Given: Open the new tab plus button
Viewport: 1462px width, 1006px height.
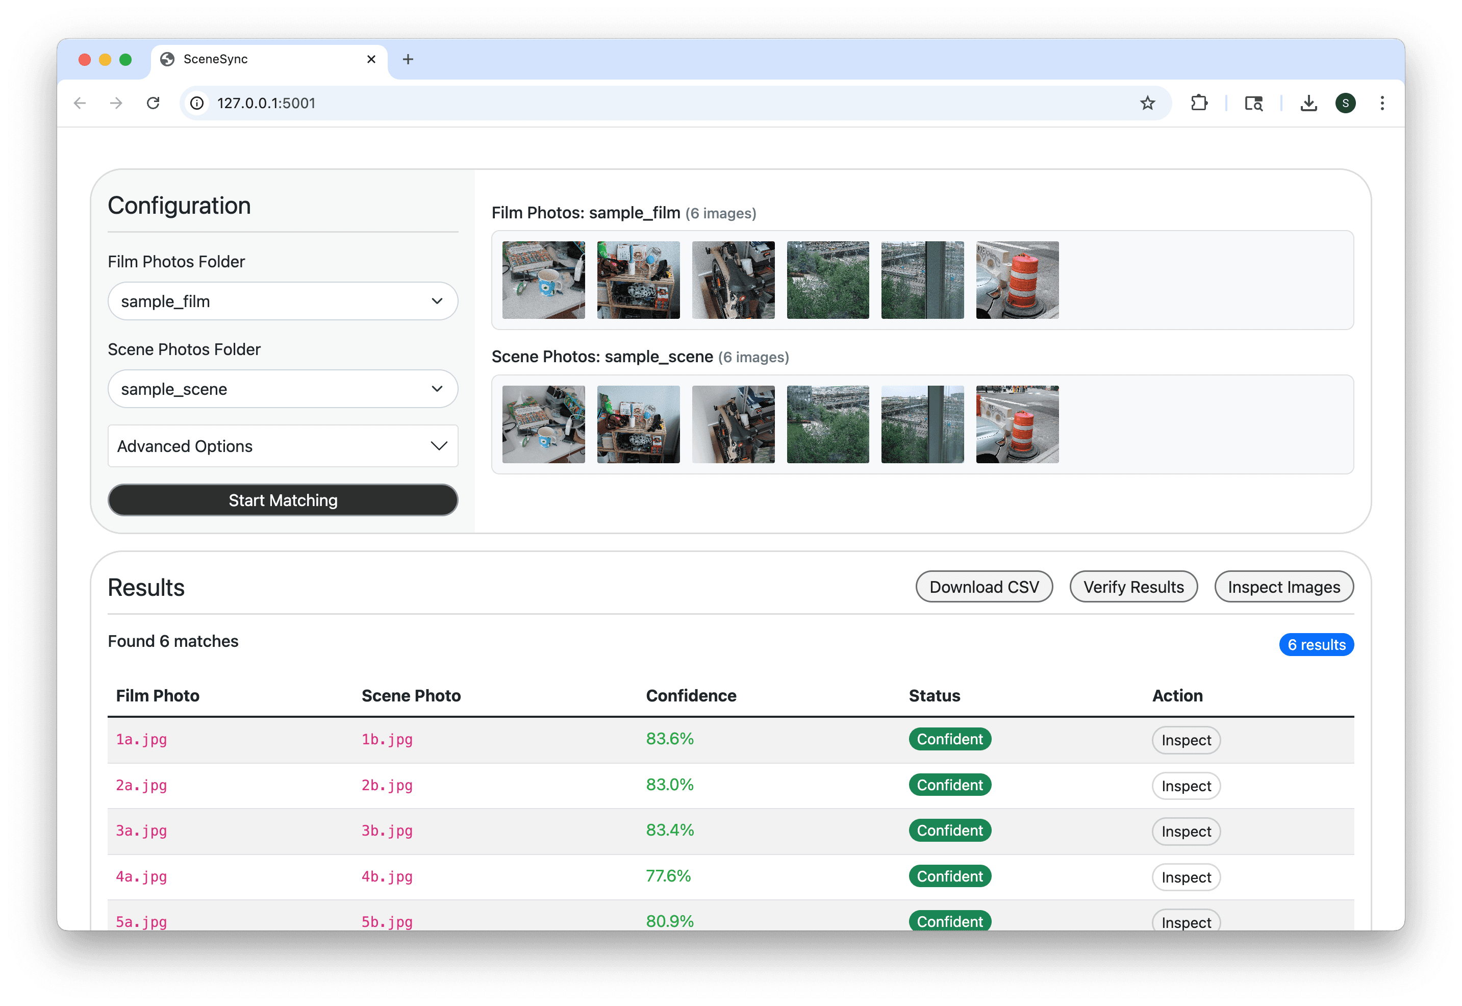Looking at the screenshot, I should [408, 59].
